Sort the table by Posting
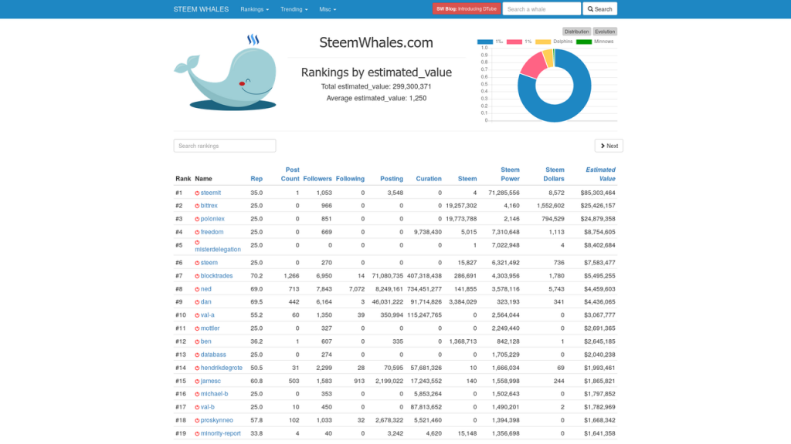The image size is (791, 444). [x=392, y=179]
